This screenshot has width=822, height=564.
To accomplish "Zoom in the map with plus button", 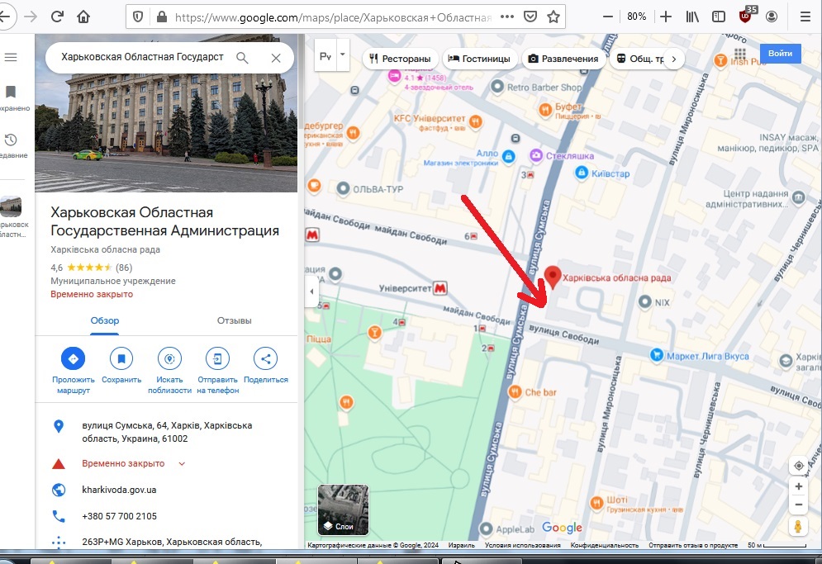I will coord(798,487).
